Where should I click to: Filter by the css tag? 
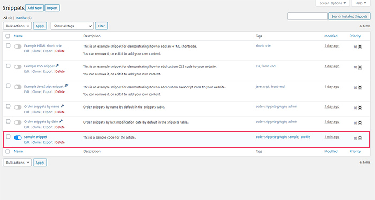pos(258,66)
